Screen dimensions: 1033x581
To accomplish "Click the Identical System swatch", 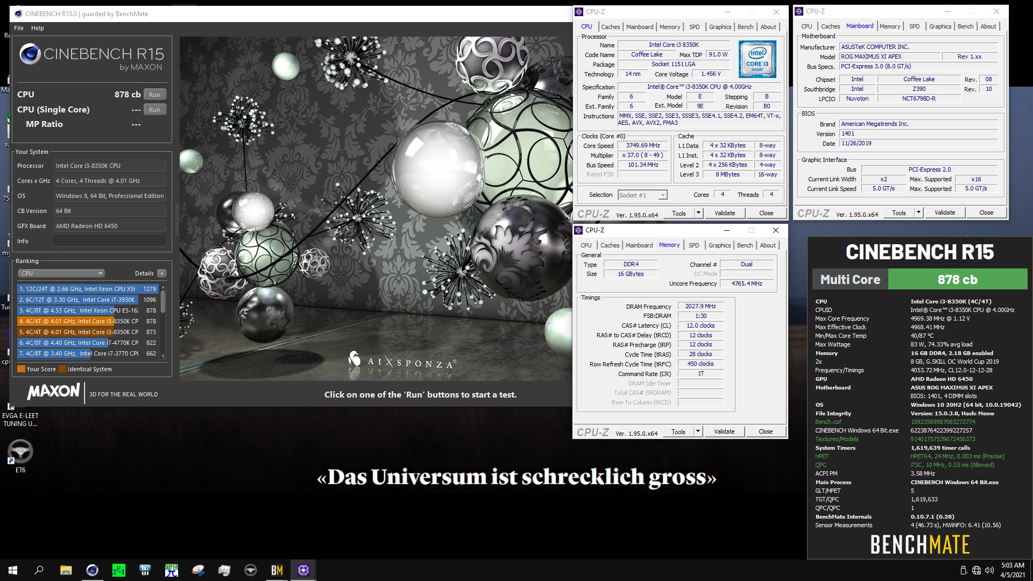I will click(62, 369).
